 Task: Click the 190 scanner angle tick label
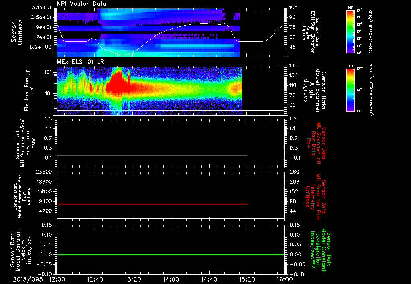293,66
